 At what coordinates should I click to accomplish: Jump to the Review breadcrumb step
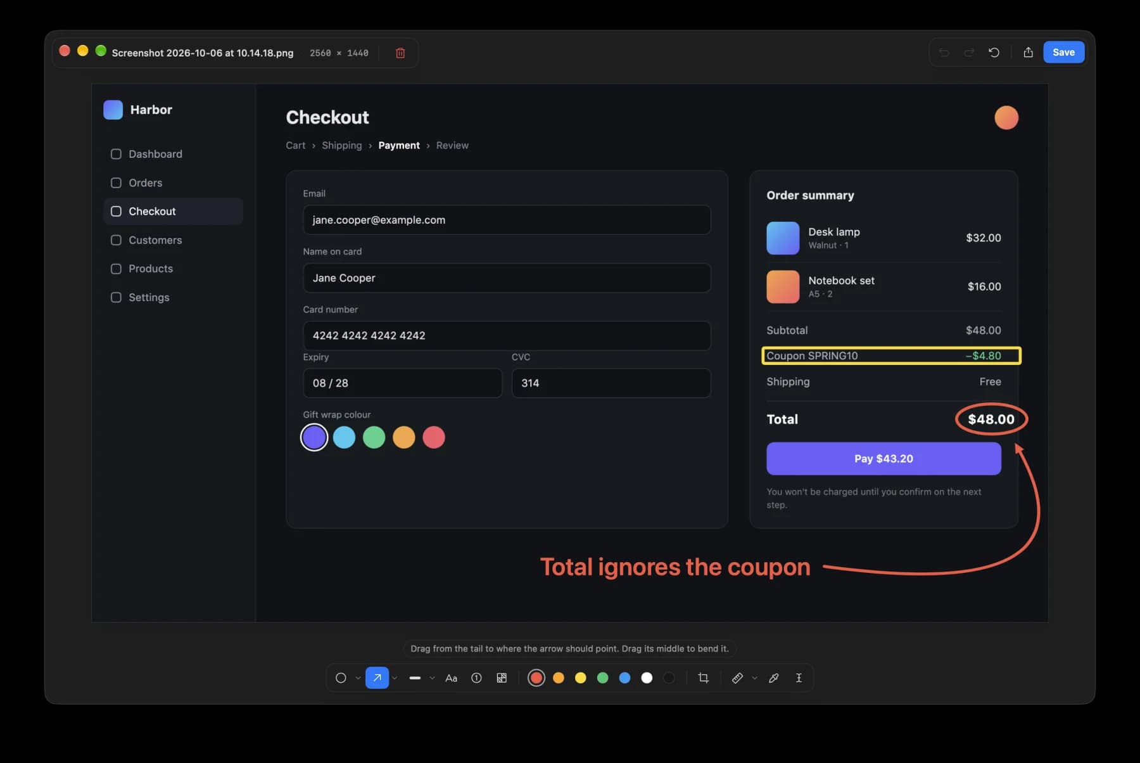point(452,145)
